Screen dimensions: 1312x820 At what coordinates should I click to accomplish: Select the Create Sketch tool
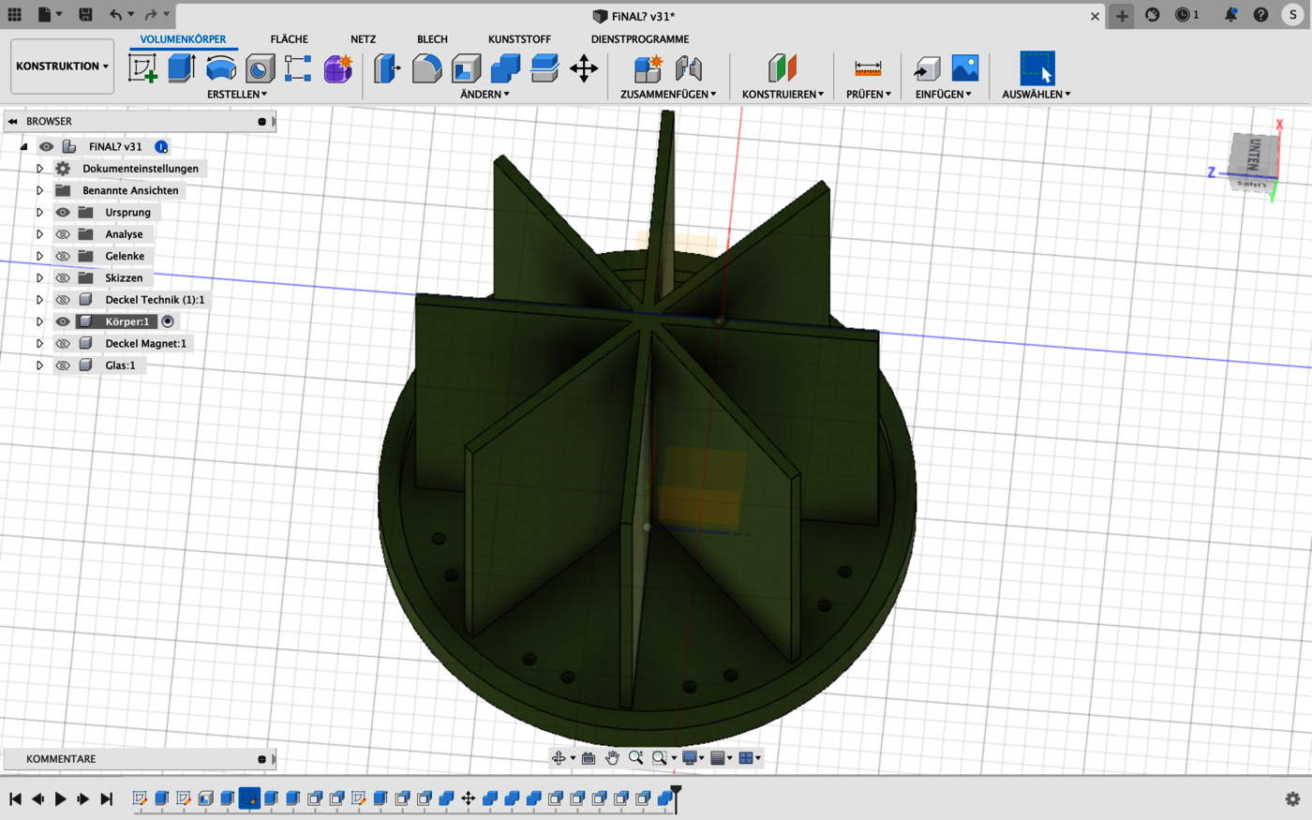pos(142,68)
